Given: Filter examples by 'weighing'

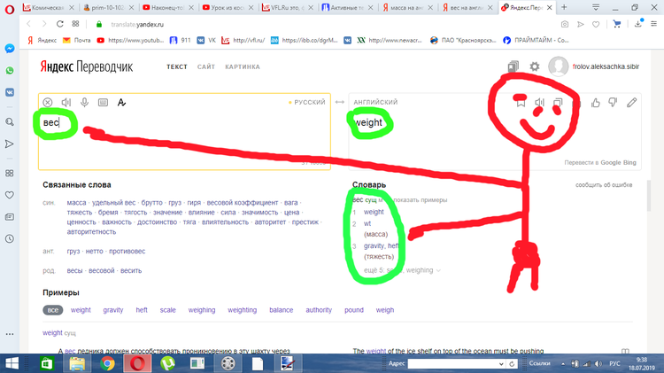Looking at the screenshot, I should 202,310.
